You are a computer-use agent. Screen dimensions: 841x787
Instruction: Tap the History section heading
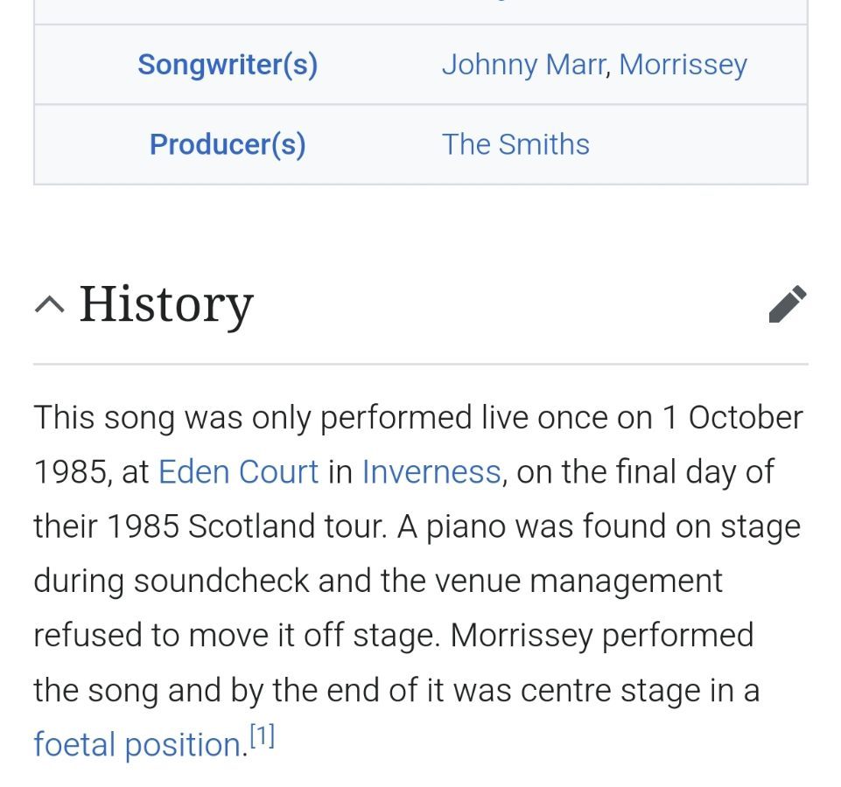[x=166, y=304]
